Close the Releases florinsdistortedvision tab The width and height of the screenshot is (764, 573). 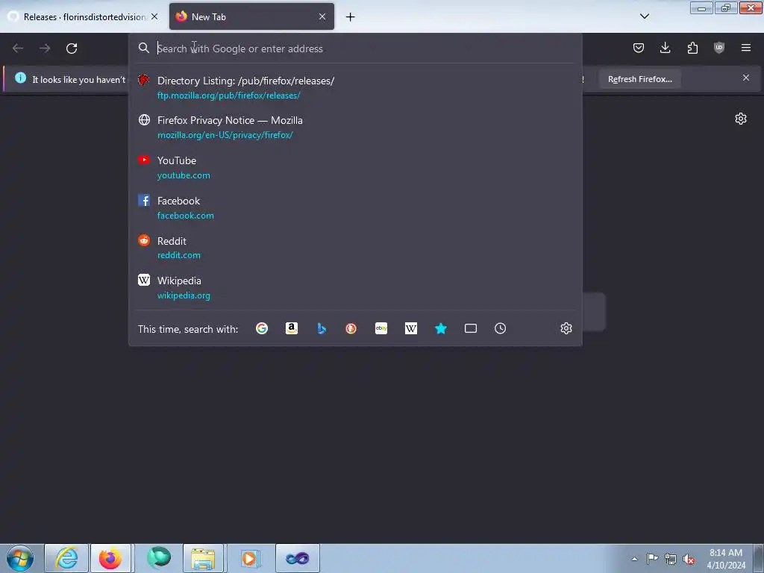point(154,16)
